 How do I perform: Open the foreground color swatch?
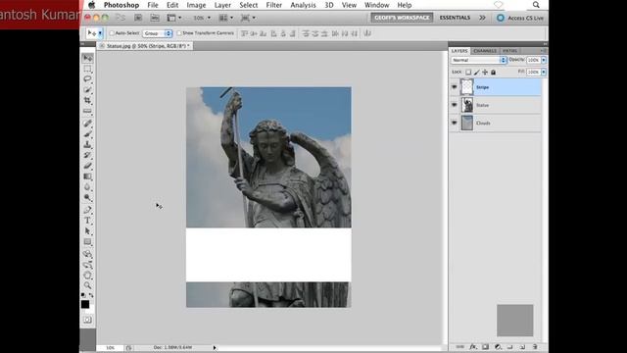pos(85,305)
